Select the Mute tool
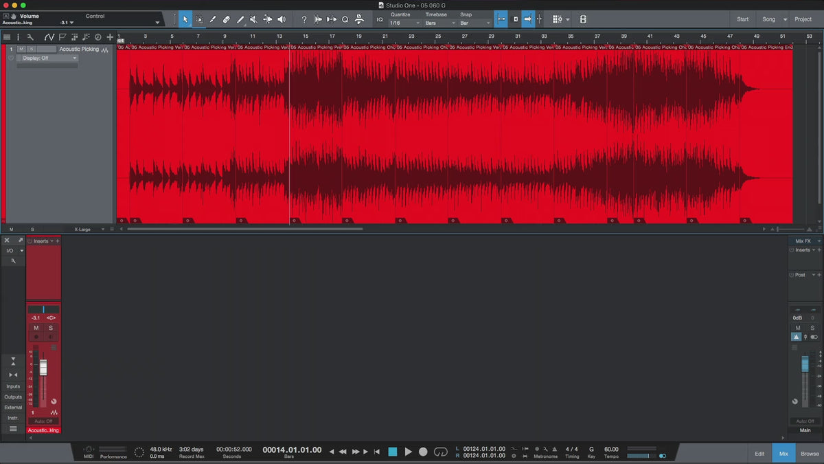824x464 pixels. (x=253, y=19)
